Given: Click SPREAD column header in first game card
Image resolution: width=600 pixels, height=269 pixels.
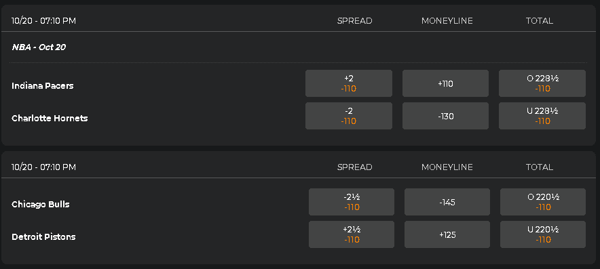Looking at the screenshot, I should click(354, 20).
